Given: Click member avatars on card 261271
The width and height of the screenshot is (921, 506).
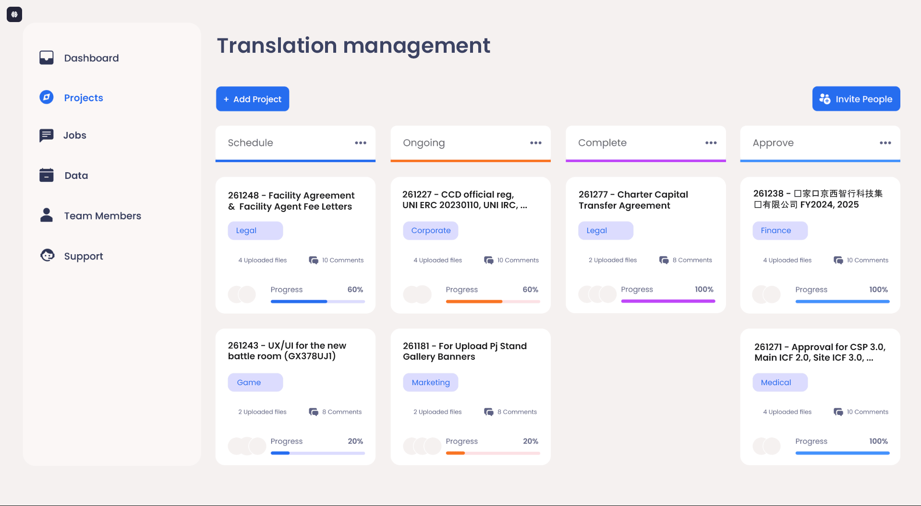Looking at the screenshot, I should click(767, 446).
